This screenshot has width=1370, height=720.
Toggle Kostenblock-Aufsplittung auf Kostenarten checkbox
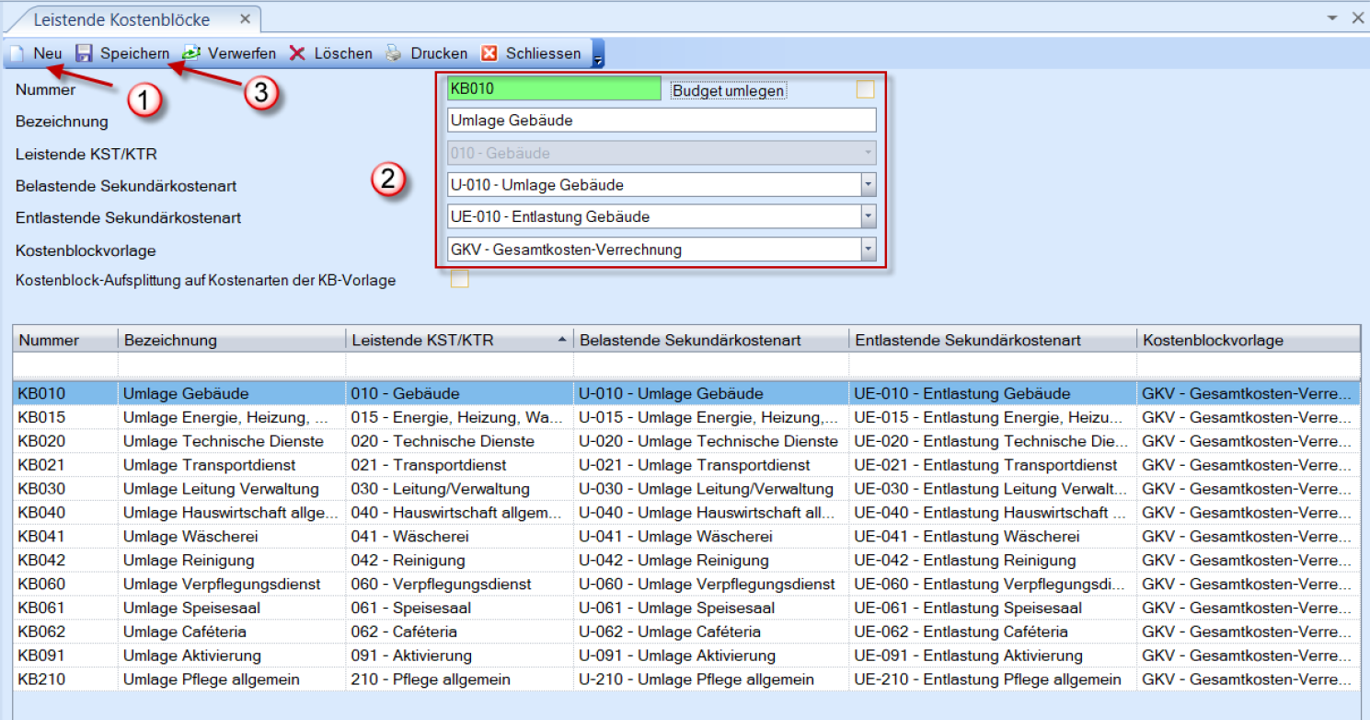point(459,279)
